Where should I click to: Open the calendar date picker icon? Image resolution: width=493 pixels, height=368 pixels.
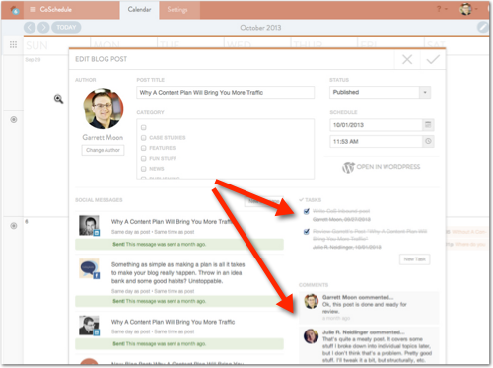(428, 125)
